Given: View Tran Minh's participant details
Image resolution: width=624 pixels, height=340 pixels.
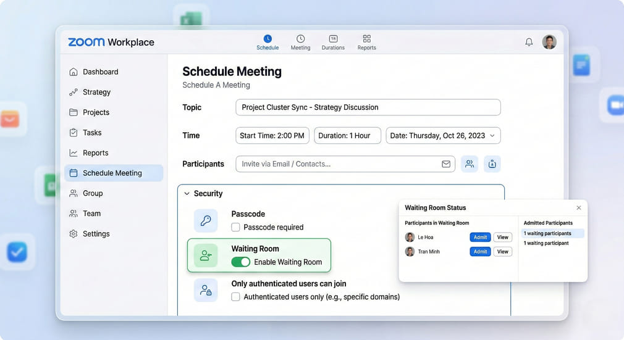Looking at the screenshot, I should [x=503, y=252].
